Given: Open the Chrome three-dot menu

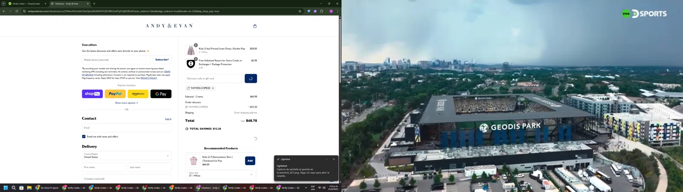Looking at the screenshot, I should coord(337,11).
